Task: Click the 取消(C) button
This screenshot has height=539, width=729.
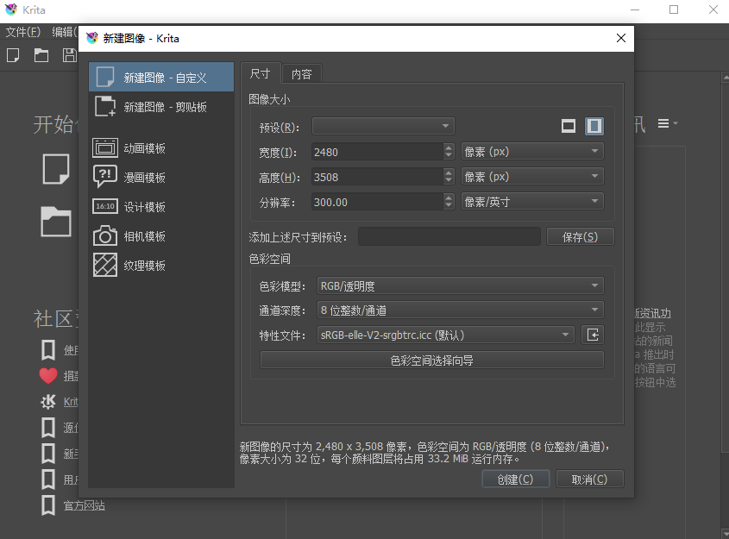Action: click(589, 479)
